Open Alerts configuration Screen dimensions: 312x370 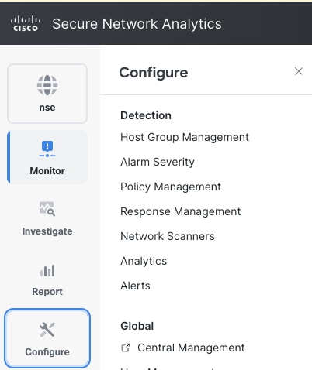[x=135, y=286]
